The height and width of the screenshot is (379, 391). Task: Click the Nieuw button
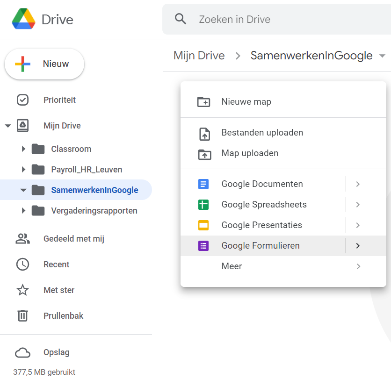pyautogui.click(x=44, y=64)
